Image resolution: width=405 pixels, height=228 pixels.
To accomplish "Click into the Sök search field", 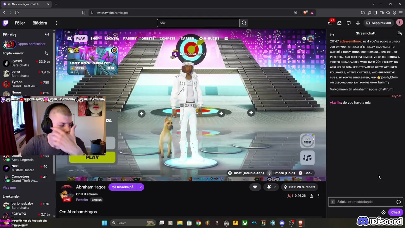I will click(198, 23).
